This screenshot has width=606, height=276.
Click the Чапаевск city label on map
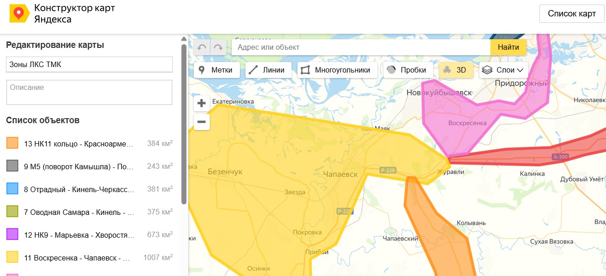(x=340, y=174)
